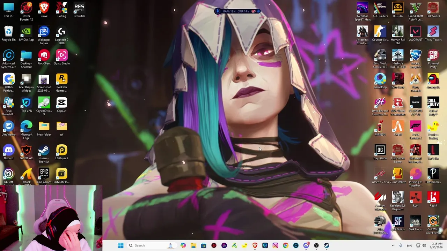447x251 pixels.
Task: Open Google Chrome from the taskbar
Action: 286,245
